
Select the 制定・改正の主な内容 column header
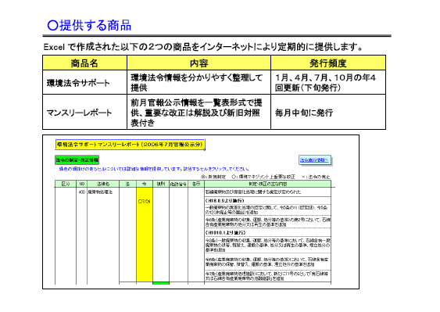[268, 184]
